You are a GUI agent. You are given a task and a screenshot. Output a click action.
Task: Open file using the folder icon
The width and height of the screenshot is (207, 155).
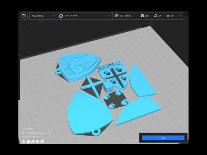tap(24, 16)
